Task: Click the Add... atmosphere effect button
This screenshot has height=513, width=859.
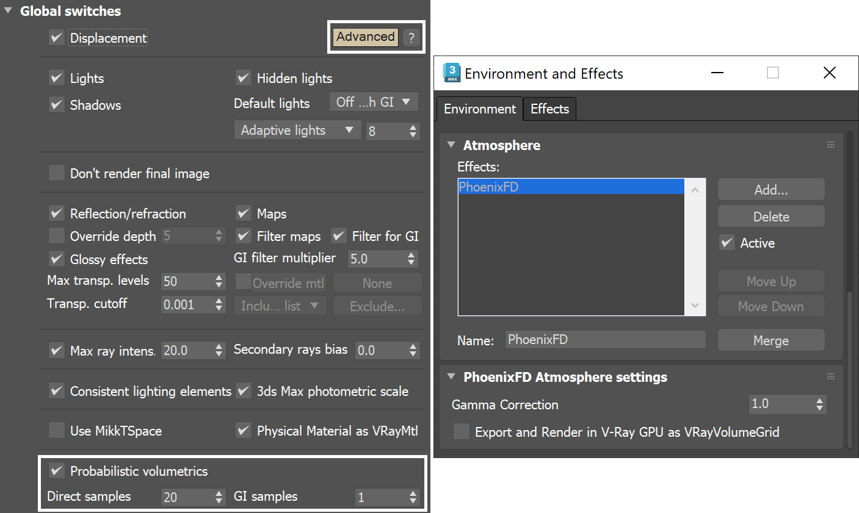Action: pyautogui.click(x=771, y=190)
